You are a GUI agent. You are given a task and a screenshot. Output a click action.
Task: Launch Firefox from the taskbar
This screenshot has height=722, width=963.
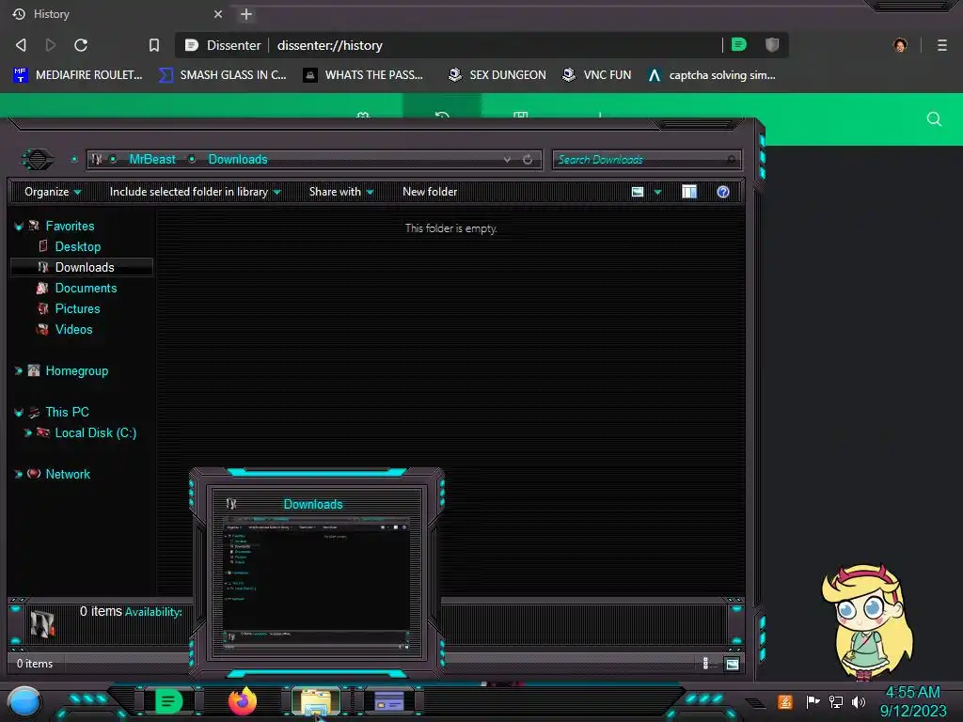click(243, 701)
